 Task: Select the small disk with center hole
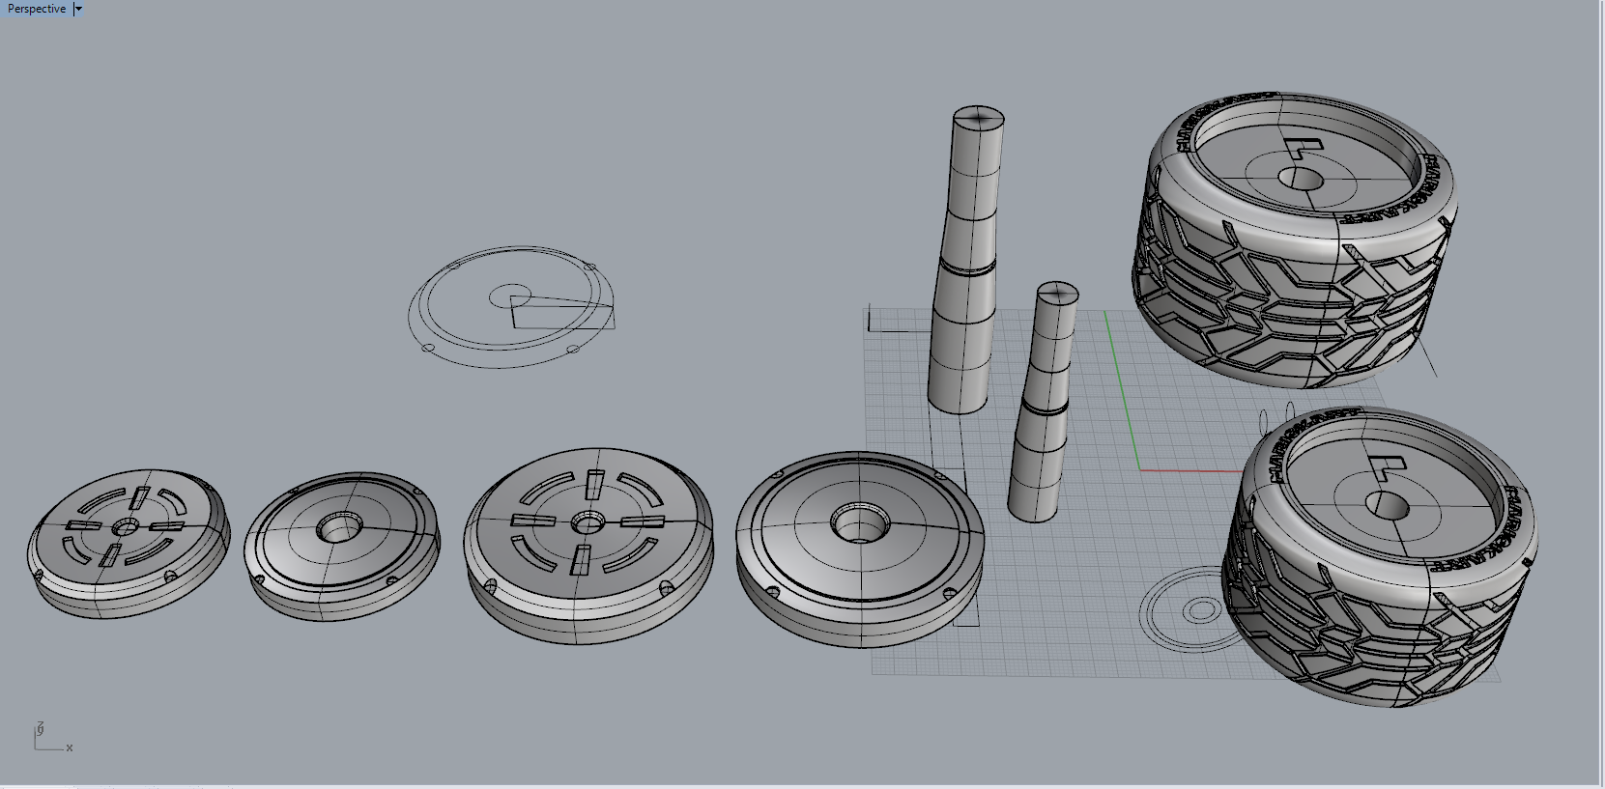[341, 546]
